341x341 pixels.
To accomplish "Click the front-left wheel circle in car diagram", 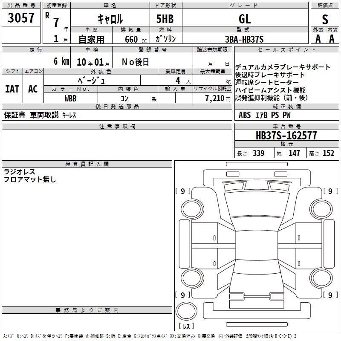I will click(x=192, y=209).
